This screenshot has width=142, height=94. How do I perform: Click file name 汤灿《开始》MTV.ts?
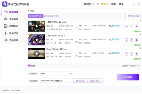pos(56,49)
